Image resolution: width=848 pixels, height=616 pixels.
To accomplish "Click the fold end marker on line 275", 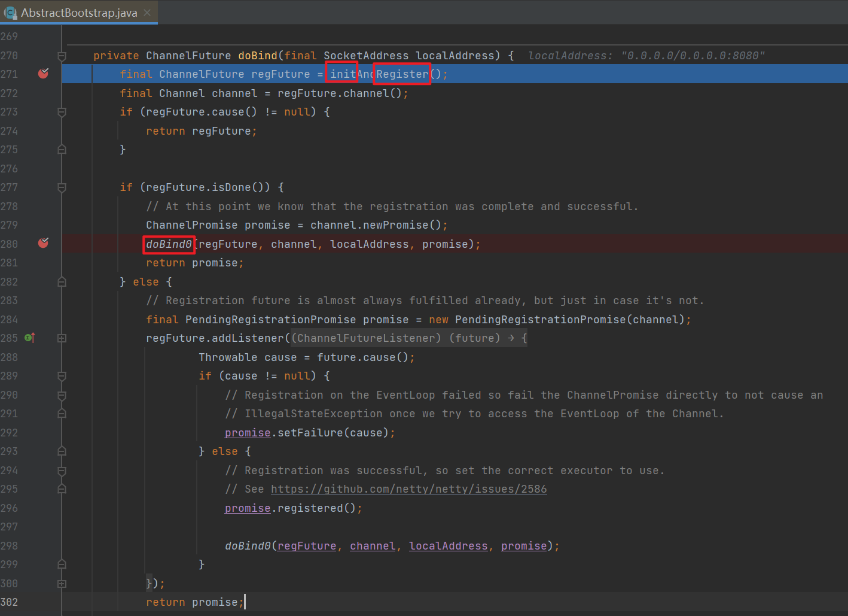I will coord(62,150).
